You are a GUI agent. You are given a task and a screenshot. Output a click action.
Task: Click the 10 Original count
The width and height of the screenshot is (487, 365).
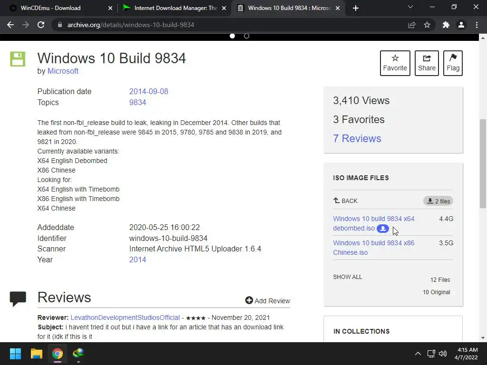pyautogui.click(x=437, y=292)
